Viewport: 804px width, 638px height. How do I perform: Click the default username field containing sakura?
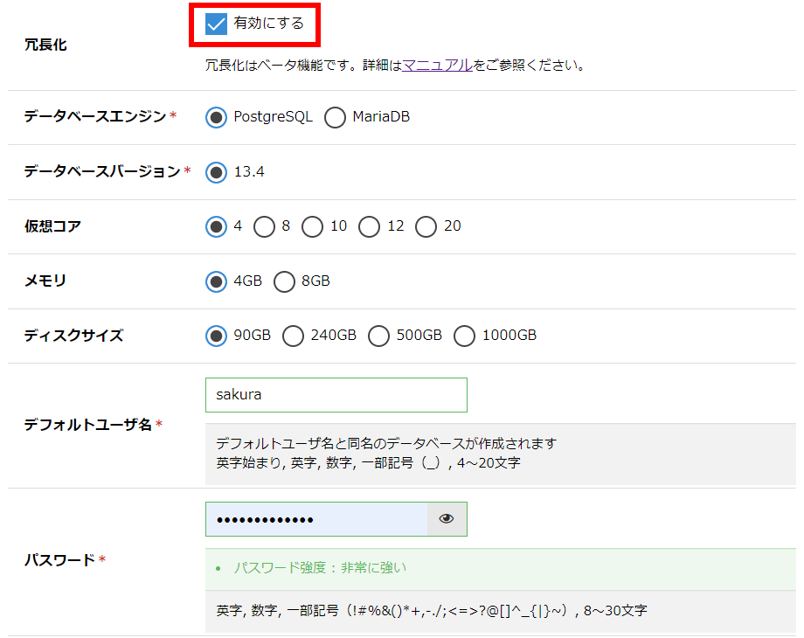pyautogui.click(x=336, y=395)
